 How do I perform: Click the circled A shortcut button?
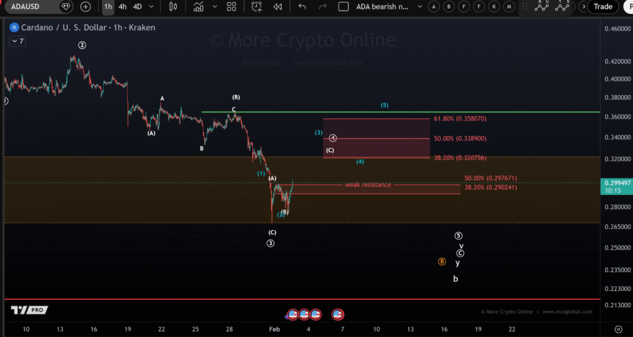point(434,6)
